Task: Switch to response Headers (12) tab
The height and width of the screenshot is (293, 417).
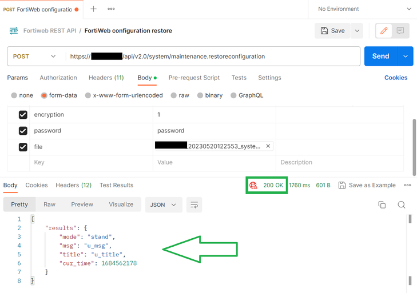Action: click(x=73, y=185)
